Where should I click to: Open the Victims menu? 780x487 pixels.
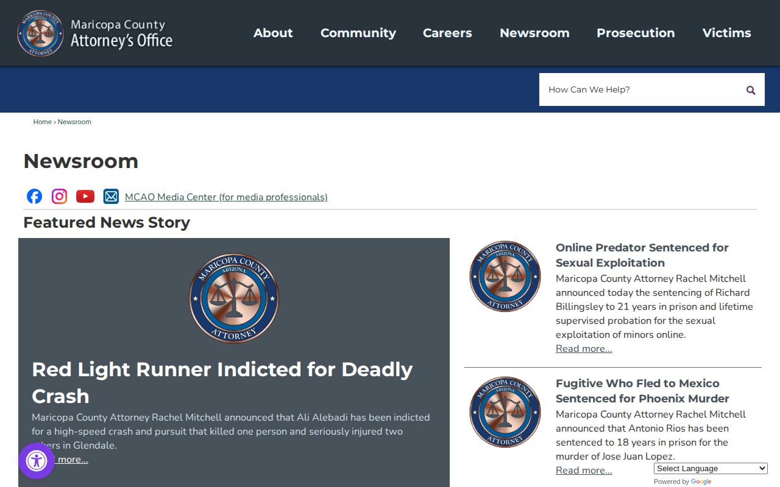pos(727,33)
